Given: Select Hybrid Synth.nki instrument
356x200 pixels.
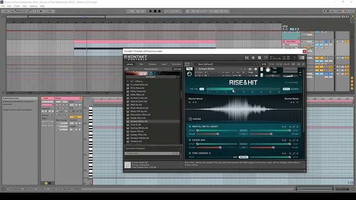Looking at the screenshot, I should 139,101.
